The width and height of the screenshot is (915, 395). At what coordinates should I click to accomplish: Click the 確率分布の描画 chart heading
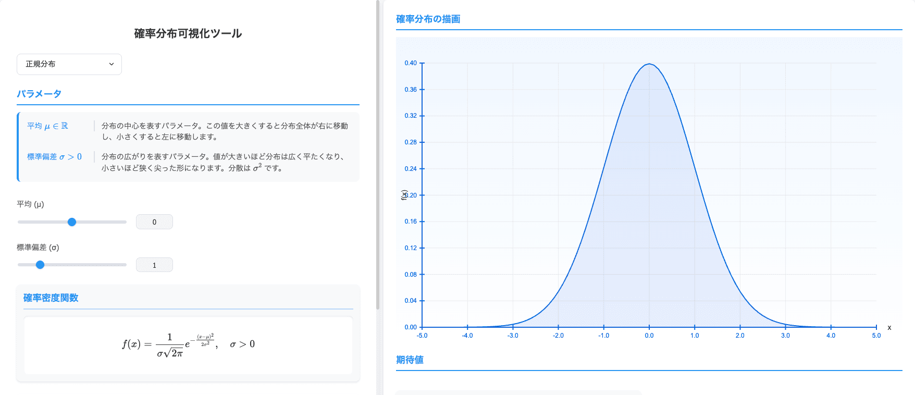428,19
